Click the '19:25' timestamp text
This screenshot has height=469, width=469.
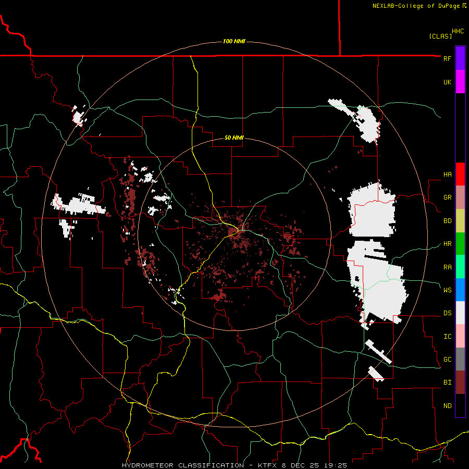click(335, 465)
